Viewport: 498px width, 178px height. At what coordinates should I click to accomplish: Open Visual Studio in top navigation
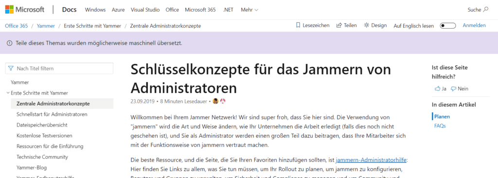145,10
